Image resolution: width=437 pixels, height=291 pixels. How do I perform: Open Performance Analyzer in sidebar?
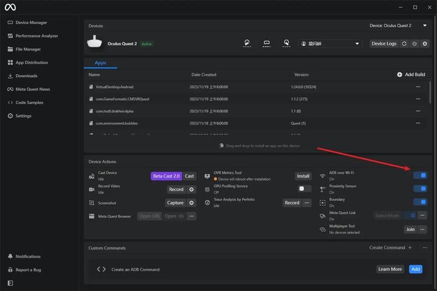(36, 36)
